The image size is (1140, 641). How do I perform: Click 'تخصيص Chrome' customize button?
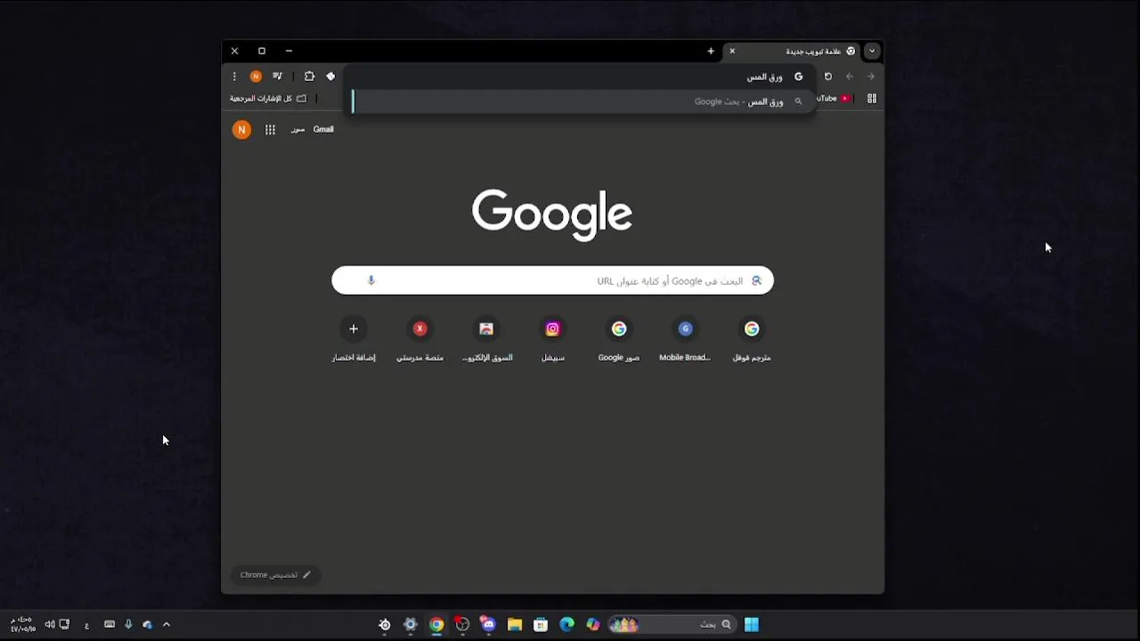(x=275, y=574)
